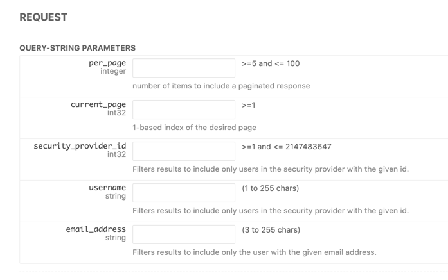Click the paginated response description text
448x280 pixels.
click(221, 86)
